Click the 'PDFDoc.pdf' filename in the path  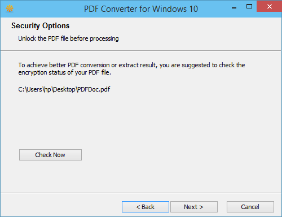point(94,89)
